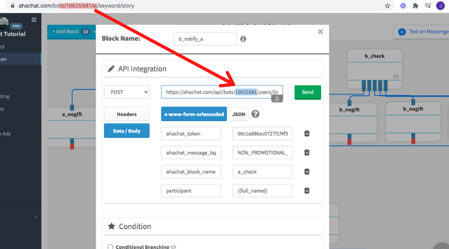Toggle the hamburger sidebar menu
The height and width of the screenshot is (249, 449).
tap(34, 20)
